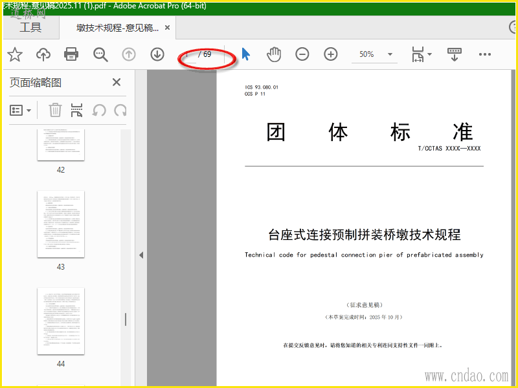This screenshot has height=388, width=518.
Task: Rotate page clockwise
Action: coord(120,110)
